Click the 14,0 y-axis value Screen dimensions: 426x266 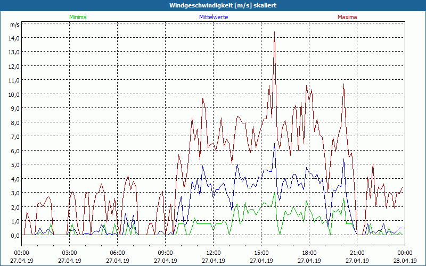tap(14, 38)
